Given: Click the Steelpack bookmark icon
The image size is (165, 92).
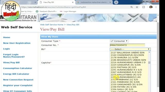Looking at the screenshot, I should [x=37, y=11].
